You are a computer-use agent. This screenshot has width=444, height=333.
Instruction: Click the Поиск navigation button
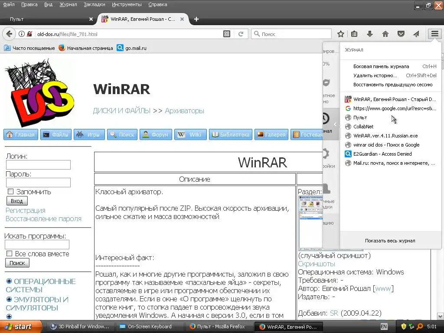pos(122,134)
